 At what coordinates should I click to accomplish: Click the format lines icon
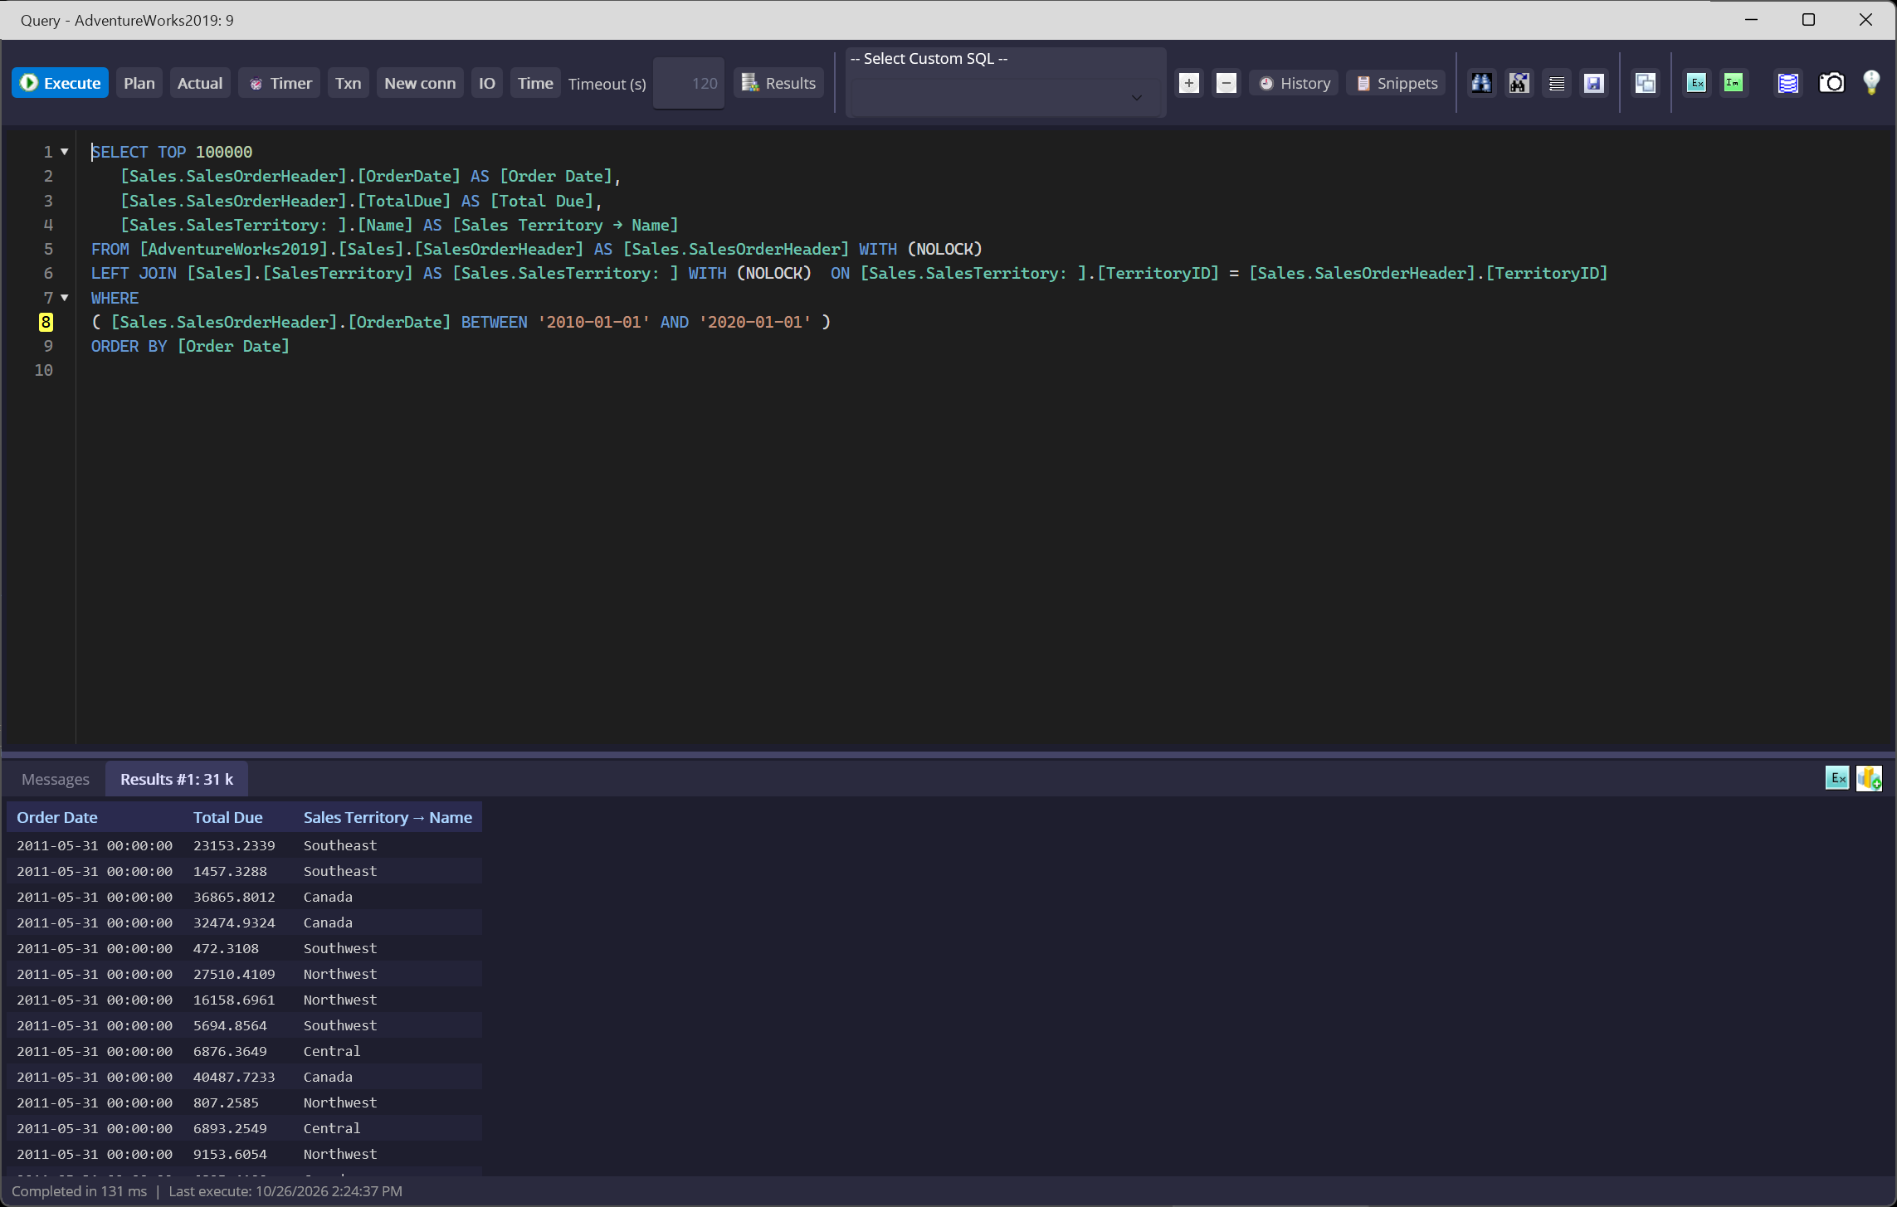pyautogui.click(x=1557, y=83)
